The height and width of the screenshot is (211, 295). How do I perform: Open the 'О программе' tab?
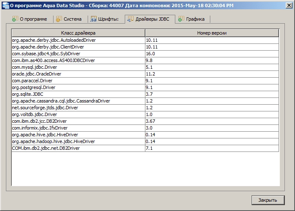click(x=30, y=19)
